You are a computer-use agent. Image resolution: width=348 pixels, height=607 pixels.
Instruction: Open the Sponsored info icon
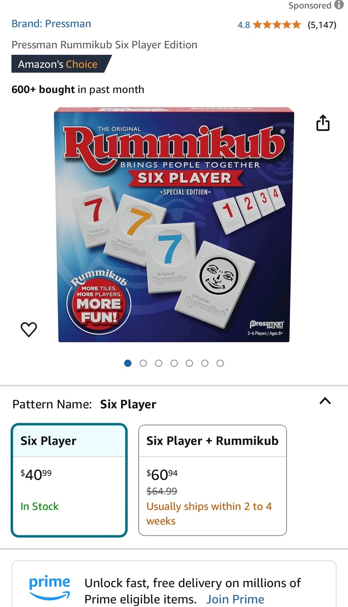pos(339,5)
